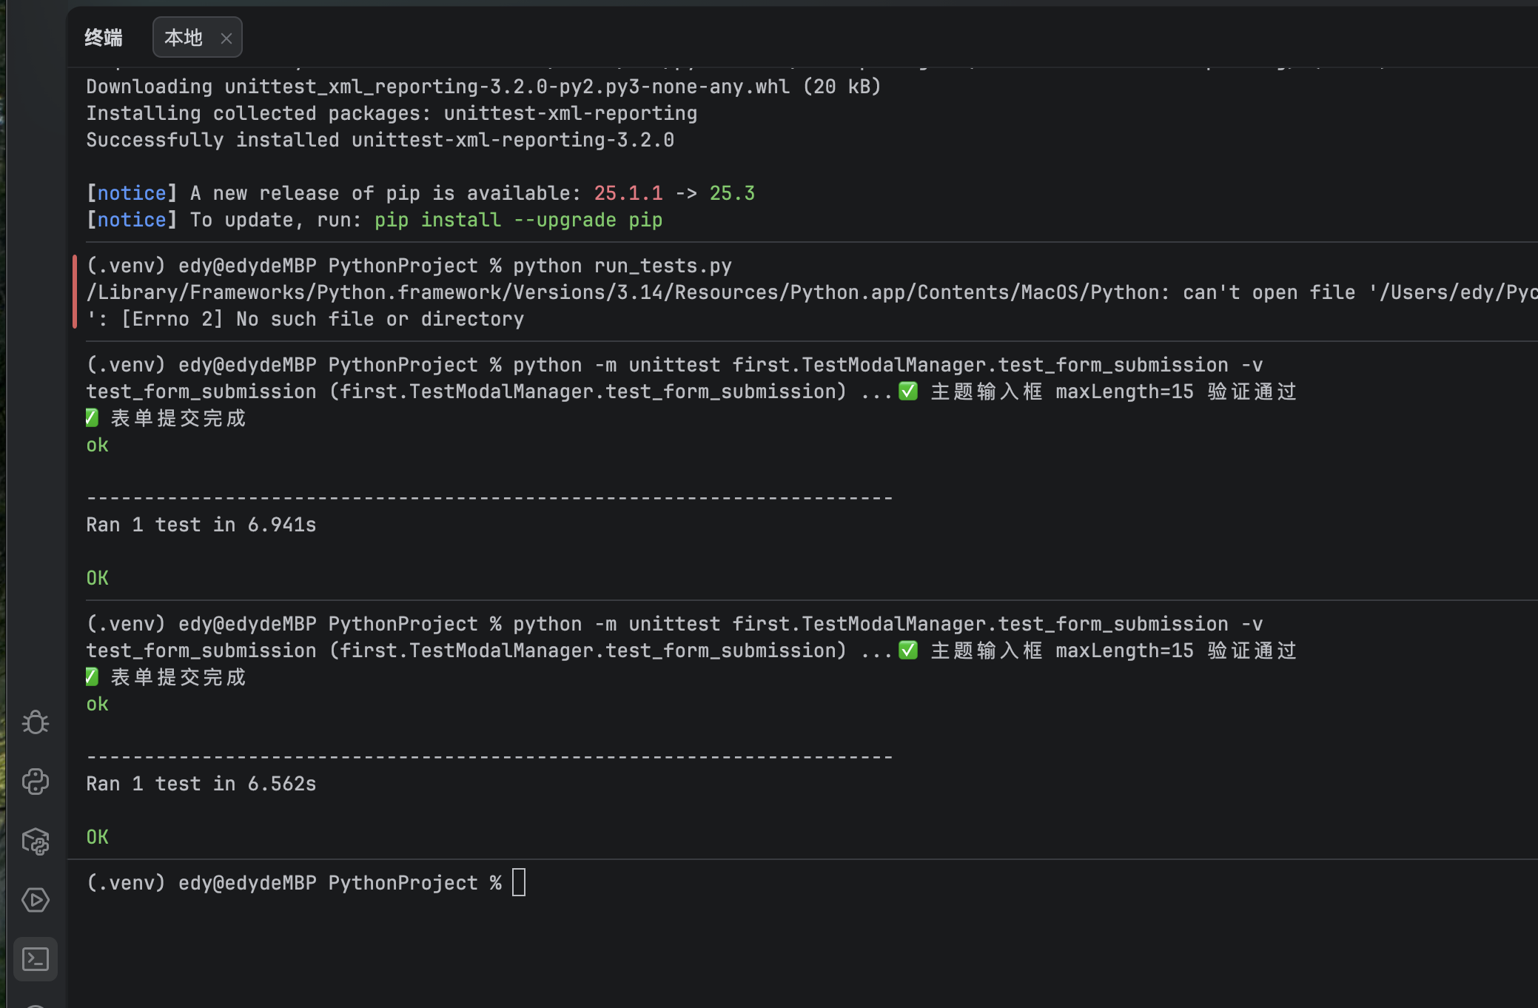Click the 终端 panel title
The image size is (1538, 1008).
[104, 38]
